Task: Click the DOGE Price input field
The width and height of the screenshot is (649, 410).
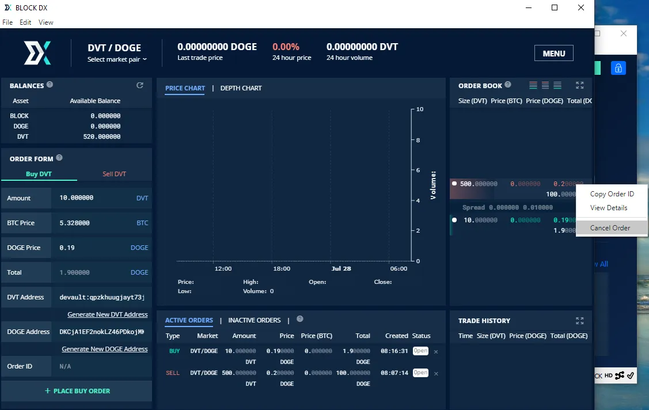Action: click(101, 248)
